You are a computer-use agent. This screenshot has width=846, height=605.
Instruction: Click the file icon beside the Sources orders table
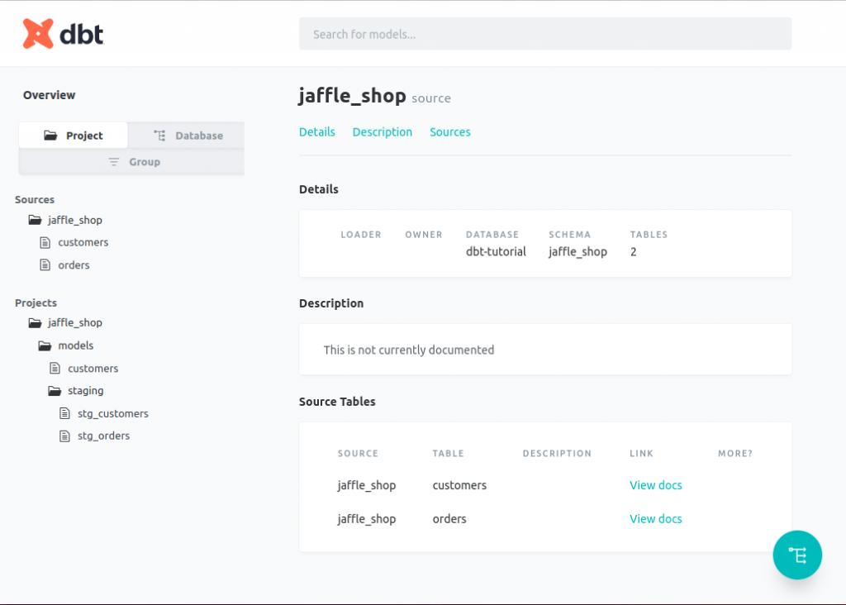[45, 265]
